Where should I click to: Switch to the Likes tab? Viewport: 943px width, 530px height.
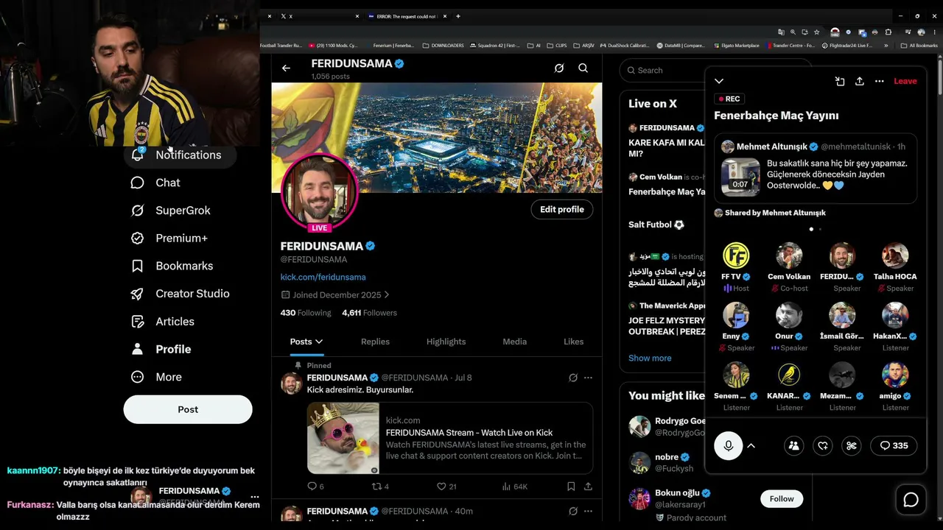[573, 342]
